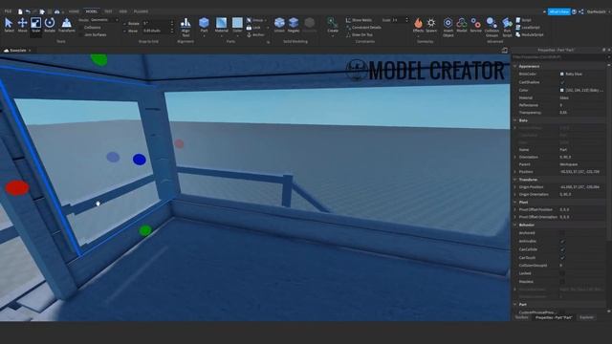Click the Group button

[x=256, y=20]
